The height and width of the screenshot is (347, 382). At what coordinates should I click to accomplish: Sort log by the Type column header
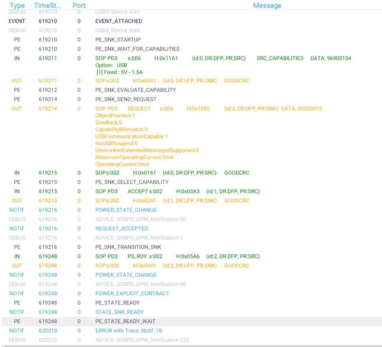[x=17, y=5]
